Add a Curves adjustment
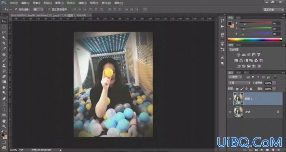286x152 pixels. [249, 55]
